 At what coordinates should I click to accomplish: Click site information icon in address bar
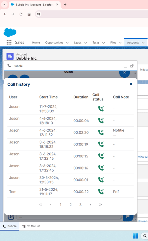(38, 14)
